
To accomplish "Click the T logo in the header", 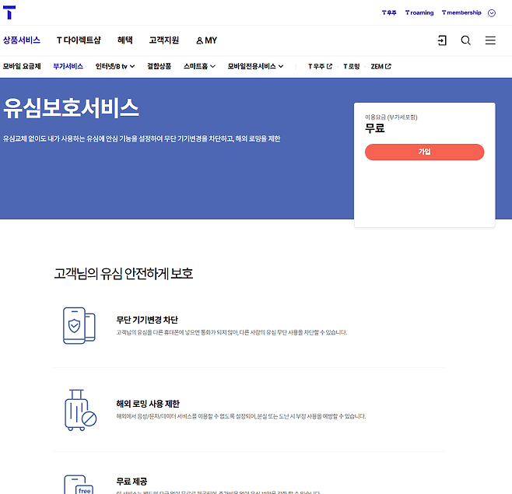I will 9,12.
